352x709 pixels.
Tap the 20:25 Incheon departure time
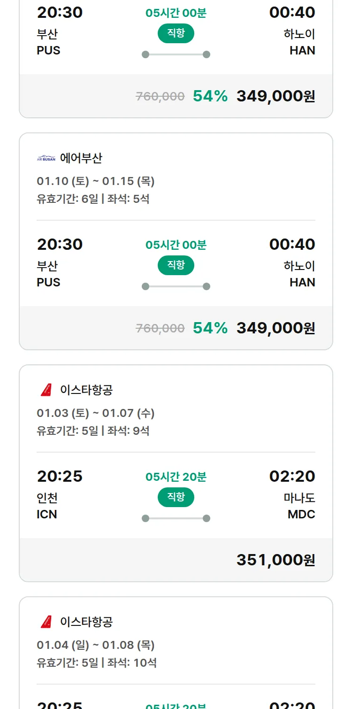click(x=60, y=476)
